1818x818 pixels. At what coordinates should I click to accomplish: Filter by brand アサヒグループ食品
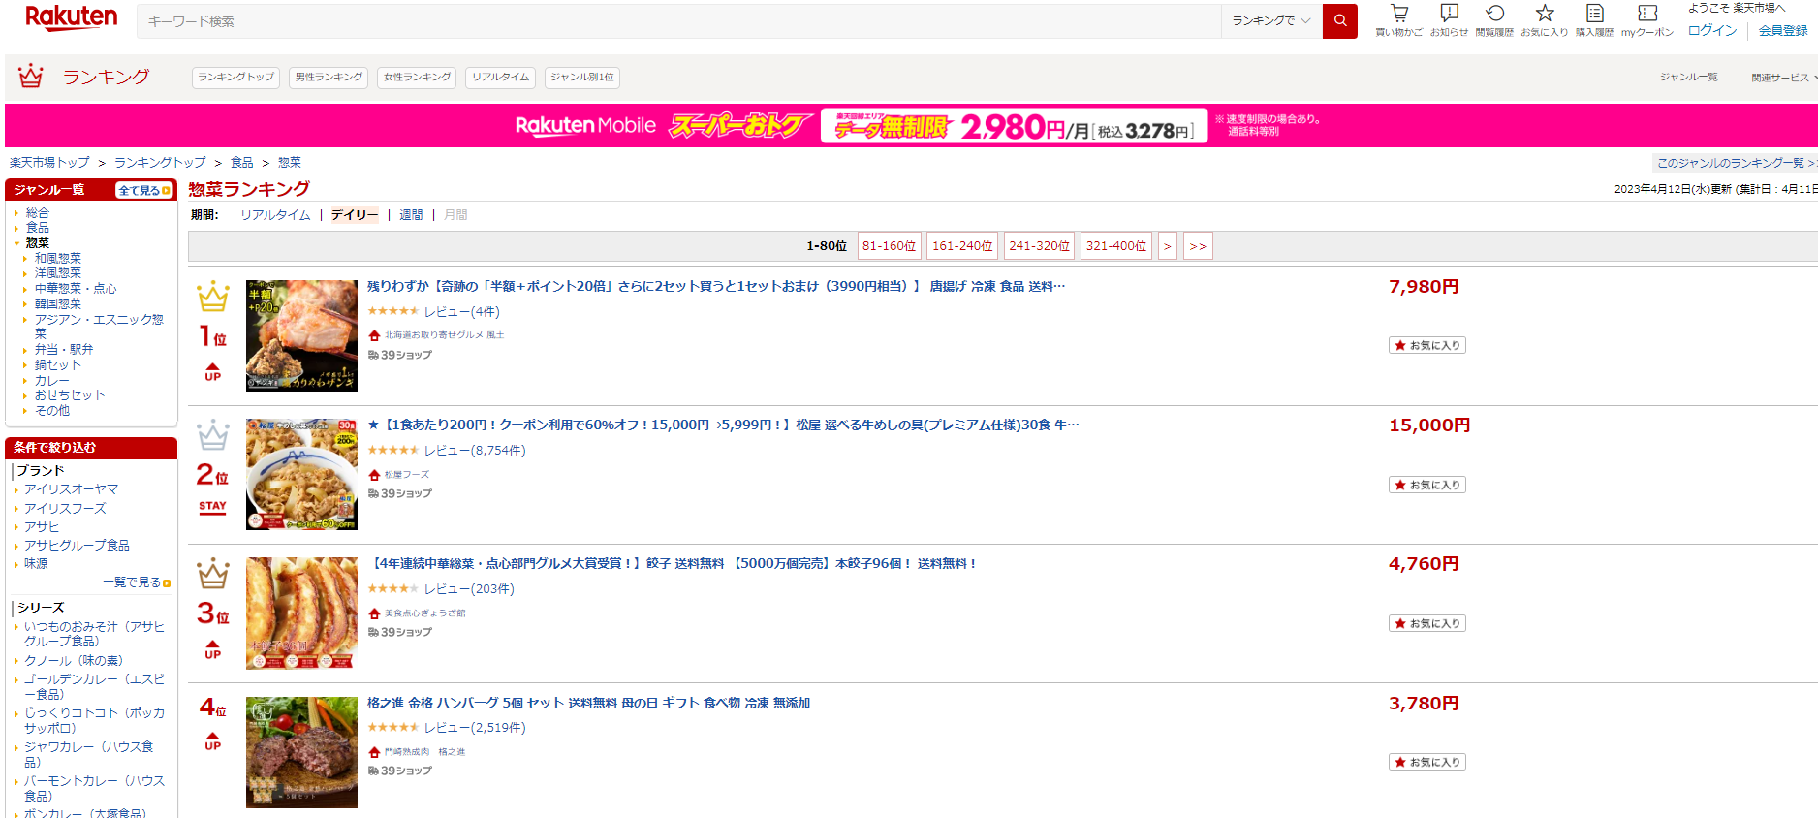pyautogui.click(x=77, y=546)
